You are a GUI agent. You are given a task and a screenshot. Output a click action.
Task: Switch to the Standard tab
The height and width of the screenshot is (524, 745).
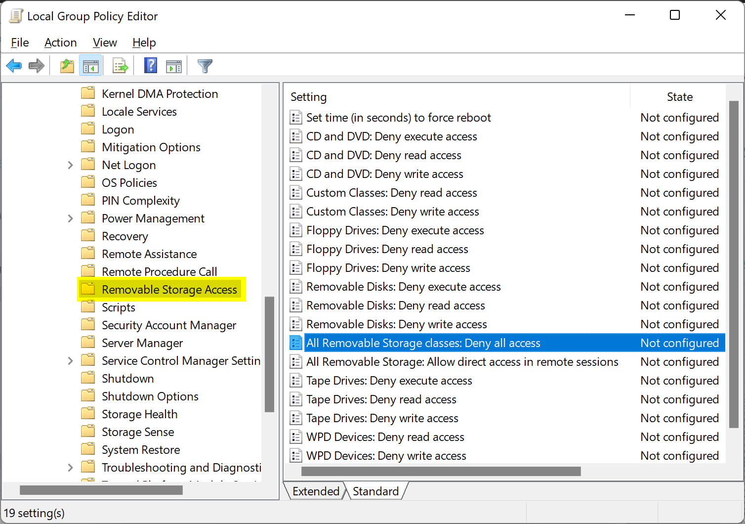click(375, 491)
